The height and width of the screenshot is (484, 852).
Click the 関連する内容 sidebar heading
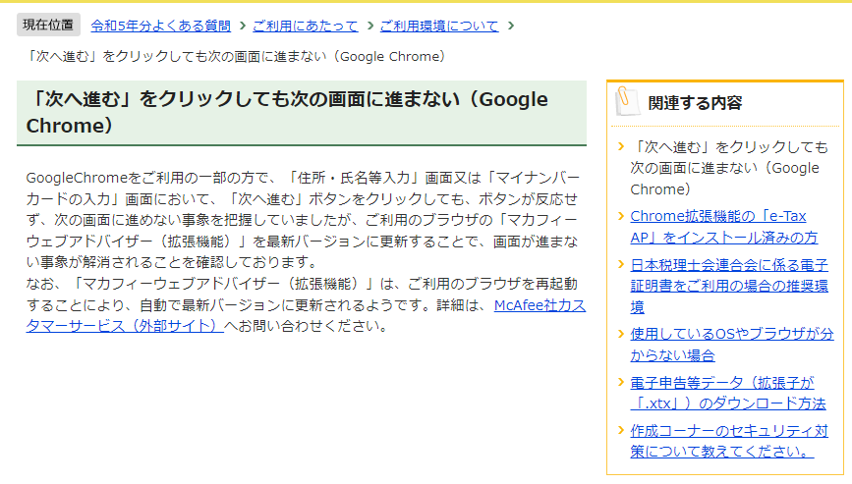tap(695, 103)
